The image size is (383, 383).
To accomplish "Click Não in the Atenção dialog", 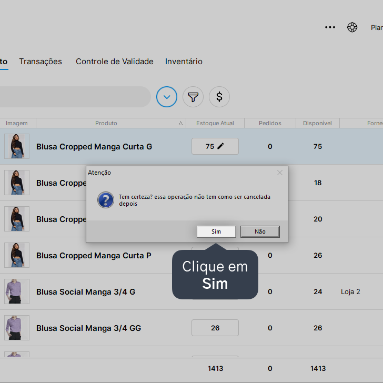I will point(260,231).
